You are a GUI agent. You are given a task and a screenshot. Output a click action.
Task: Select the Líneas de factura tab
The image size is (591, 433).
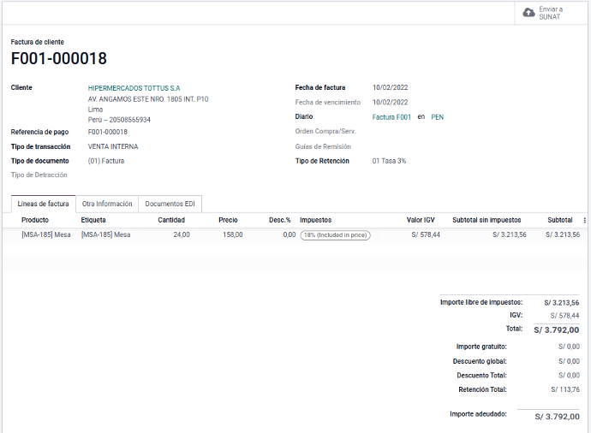(x=43, y=204)
